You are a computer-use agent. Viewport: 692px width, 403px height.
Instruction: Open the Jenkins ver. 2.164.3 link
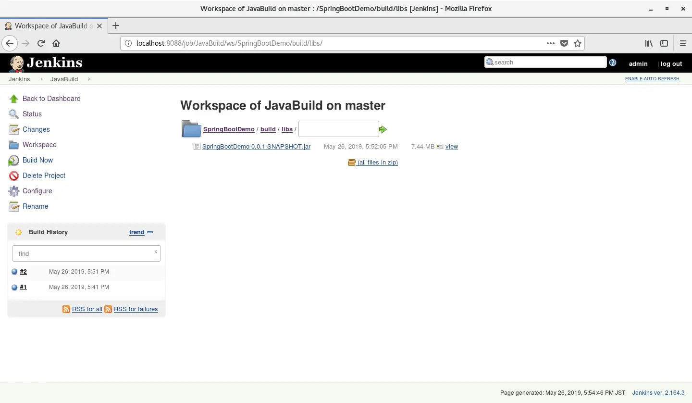click(x=658, y=393)
